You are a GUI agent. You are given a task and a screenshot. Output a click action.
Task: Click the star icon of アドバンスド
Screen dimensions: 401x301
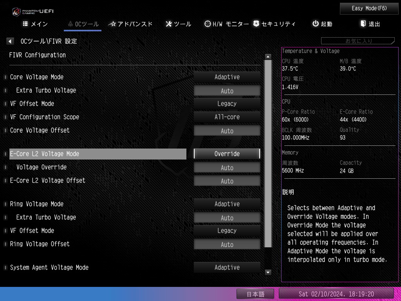(x=112, y=24)
